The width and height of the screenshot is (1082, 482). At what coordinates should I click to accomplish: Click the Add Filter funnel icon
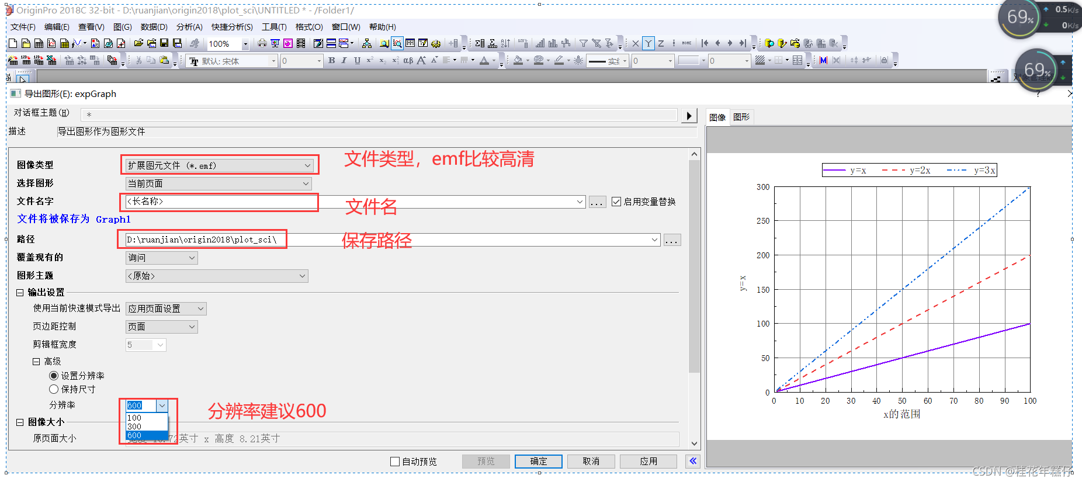583,43
